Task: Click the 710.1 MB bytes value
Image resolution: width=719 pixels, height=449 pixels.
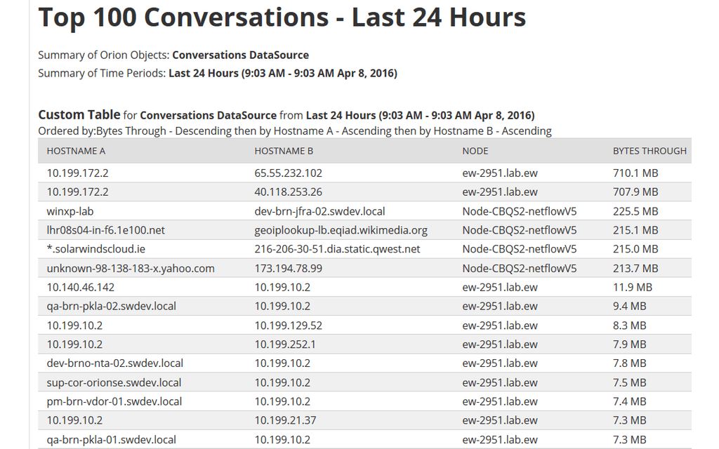Action: coord(635,173)
